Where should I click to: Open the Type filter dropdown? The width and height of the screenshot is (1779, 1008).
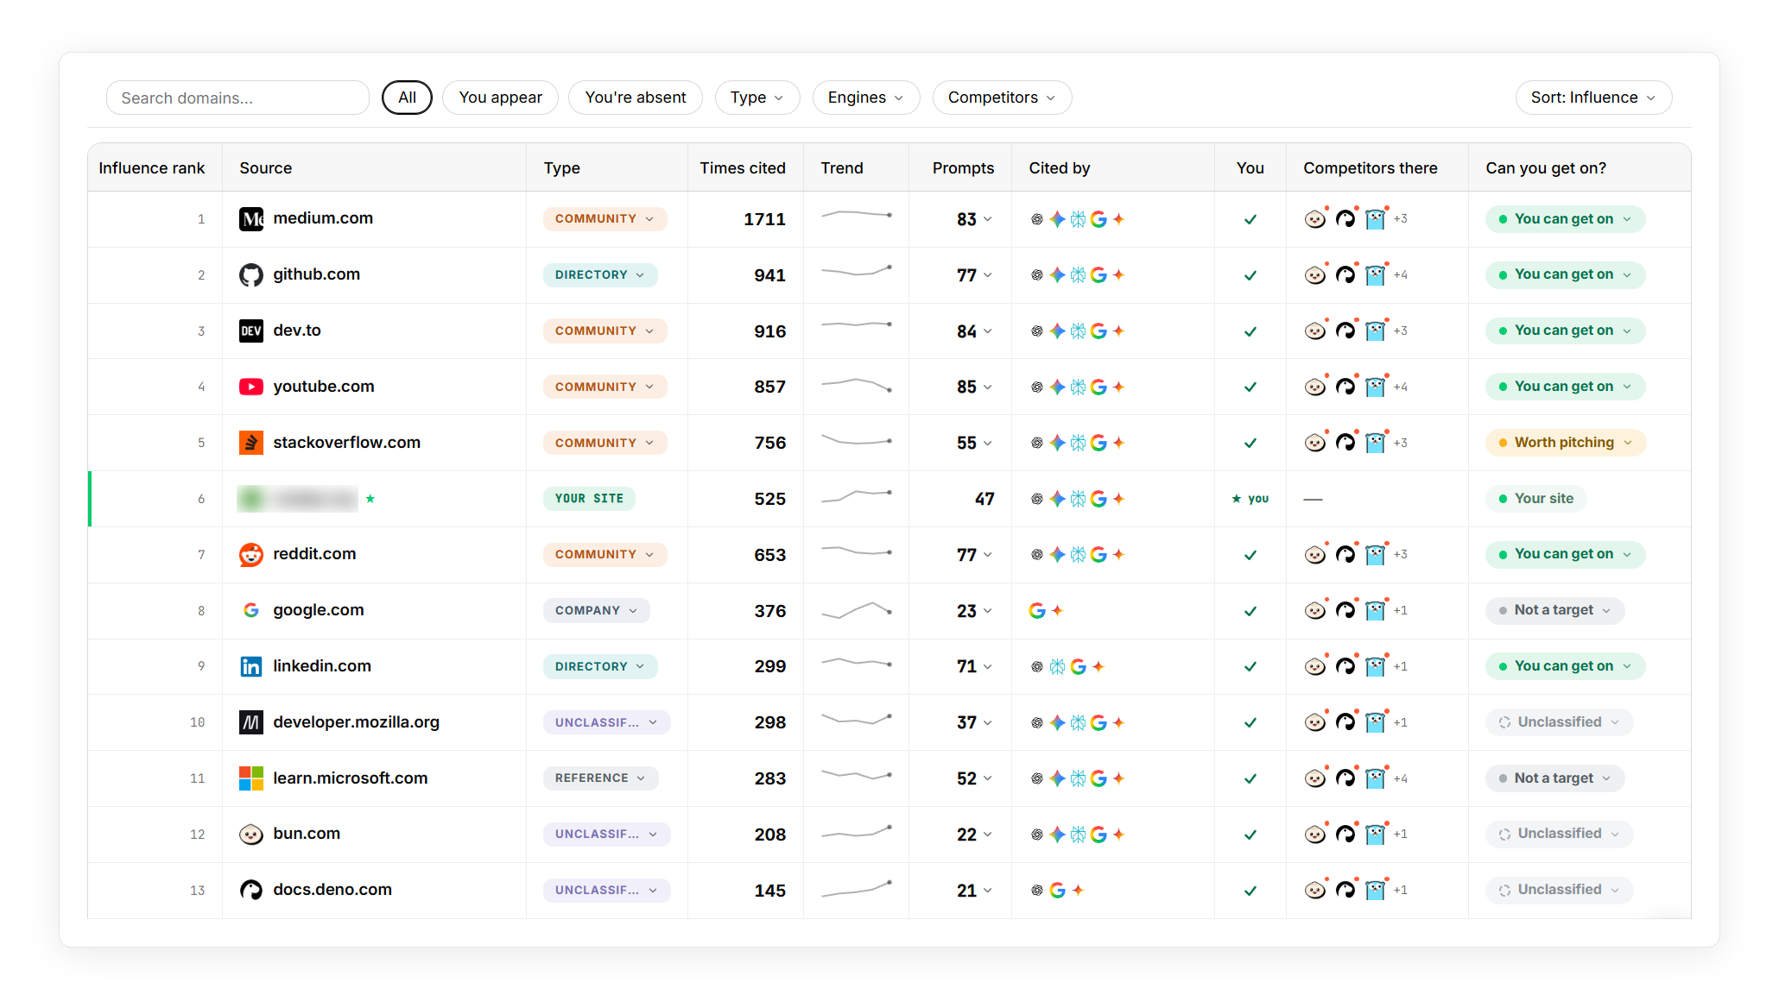[757, 98]
